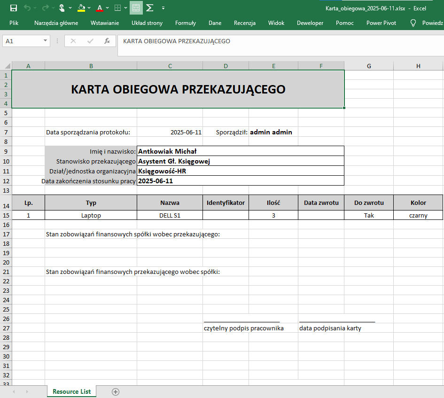The width and height of the screenshot is (444, 398).
Task: Click the Select All corner triangle
Action: (x=8, y=66)
